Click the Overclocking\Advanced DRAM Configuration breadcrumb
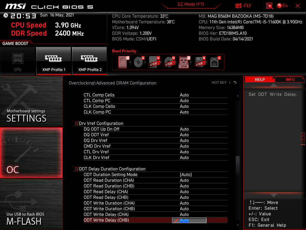This screenshot has height=230, width=306. tap(112, 83)
